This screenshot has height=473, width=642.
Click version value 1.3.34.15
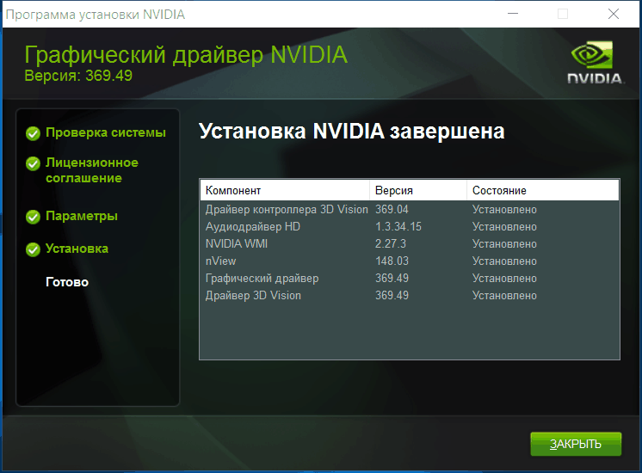pyautogui.click(x=398, y=227)
